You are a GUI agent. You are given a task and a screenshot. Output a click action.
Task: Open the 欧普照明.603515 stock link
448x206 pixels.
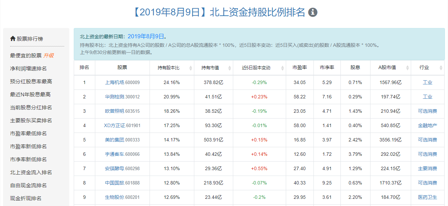coord(122,111)
